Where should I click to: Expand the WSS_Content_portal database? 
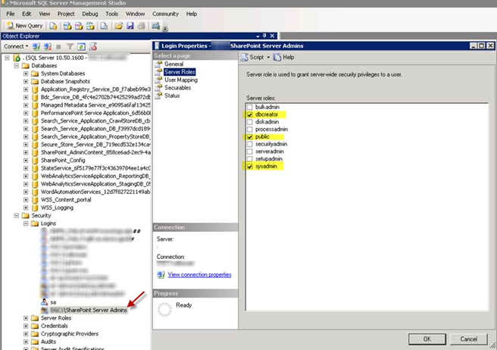coord(26,200)
